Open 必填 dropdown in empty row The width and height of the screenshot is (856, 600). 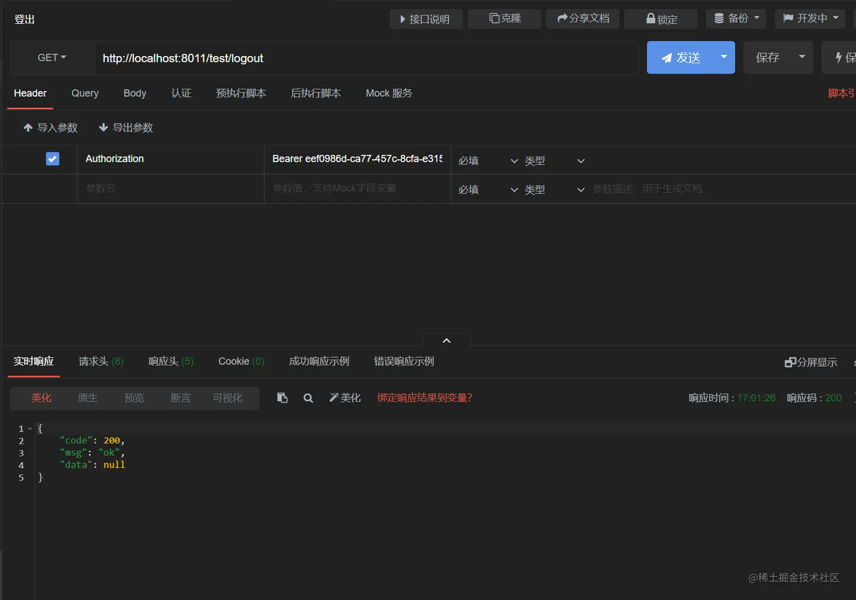[487, 189]
